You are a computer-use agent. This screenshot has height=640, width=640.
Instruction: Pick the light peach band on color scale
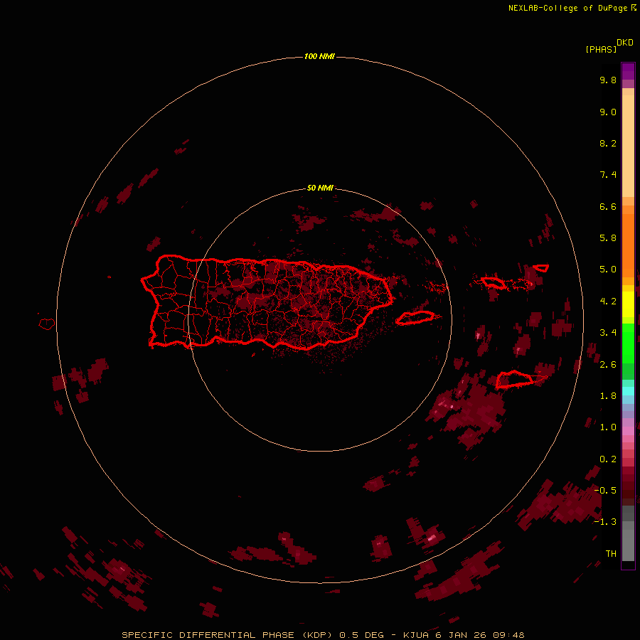(x=628, y=145)
